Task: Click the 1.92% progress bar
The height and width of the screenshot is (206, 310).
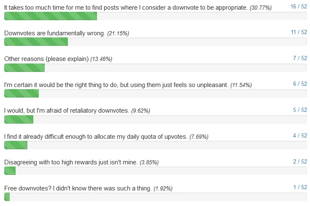Action: [155, 196]
